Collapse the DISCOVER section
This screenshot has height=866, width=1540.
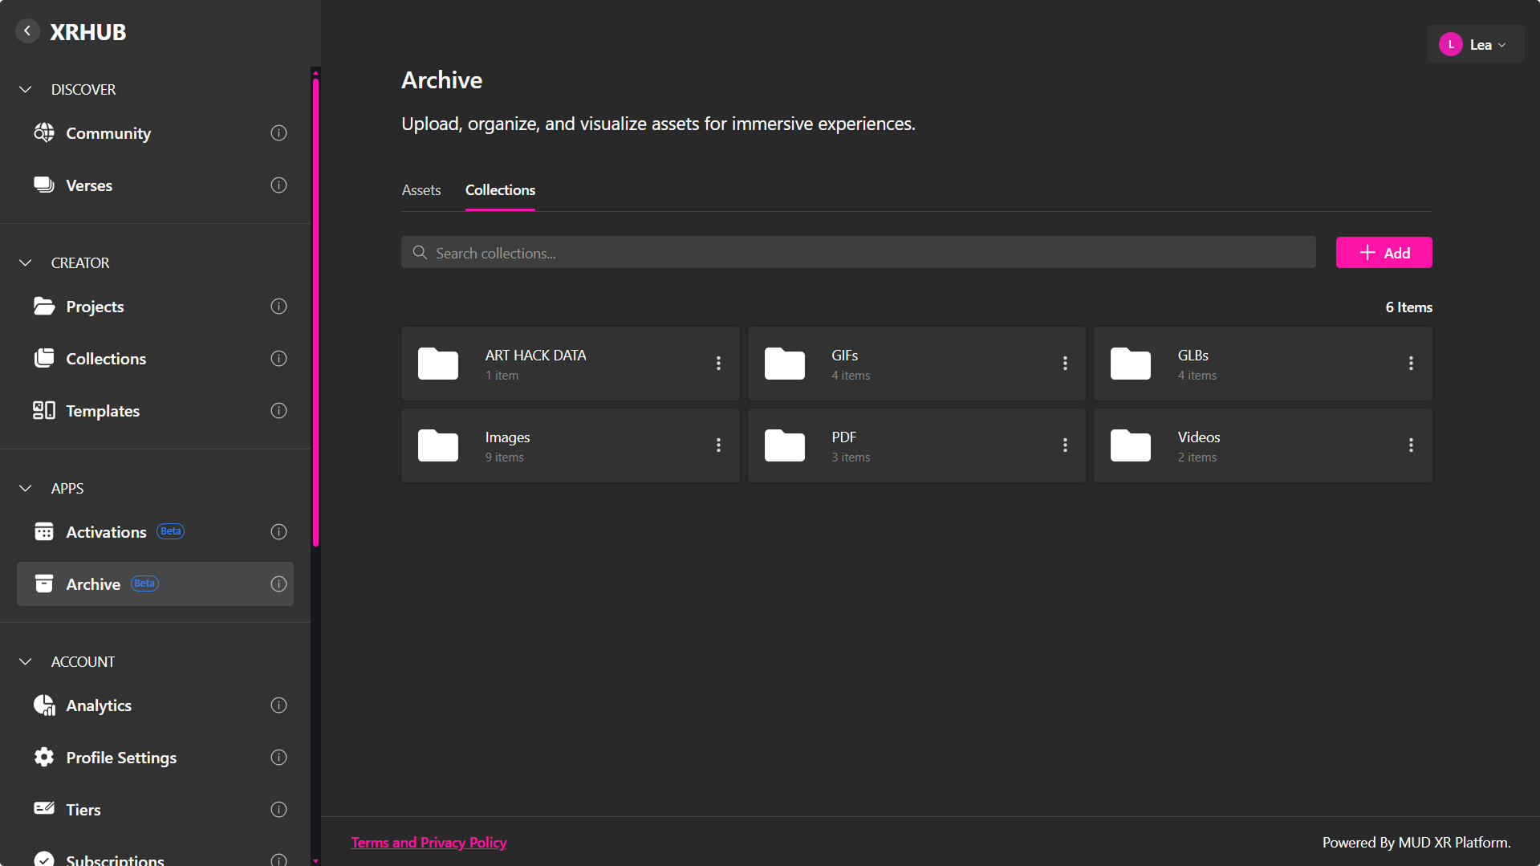click(26, 89)
